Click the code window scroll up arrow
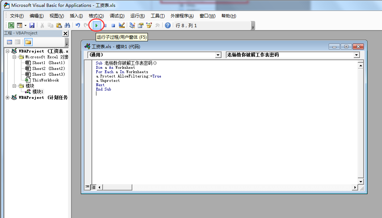 click(361, 66)
